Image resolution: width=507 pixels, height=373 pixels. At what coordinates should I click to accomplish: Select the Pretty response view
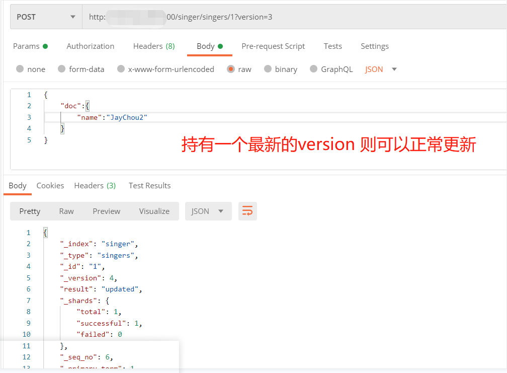click(x=30, y=211)
